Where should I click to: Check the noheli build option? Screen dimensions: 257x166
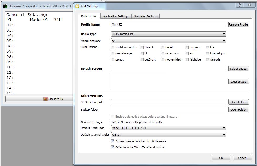[x=163, y=47]
